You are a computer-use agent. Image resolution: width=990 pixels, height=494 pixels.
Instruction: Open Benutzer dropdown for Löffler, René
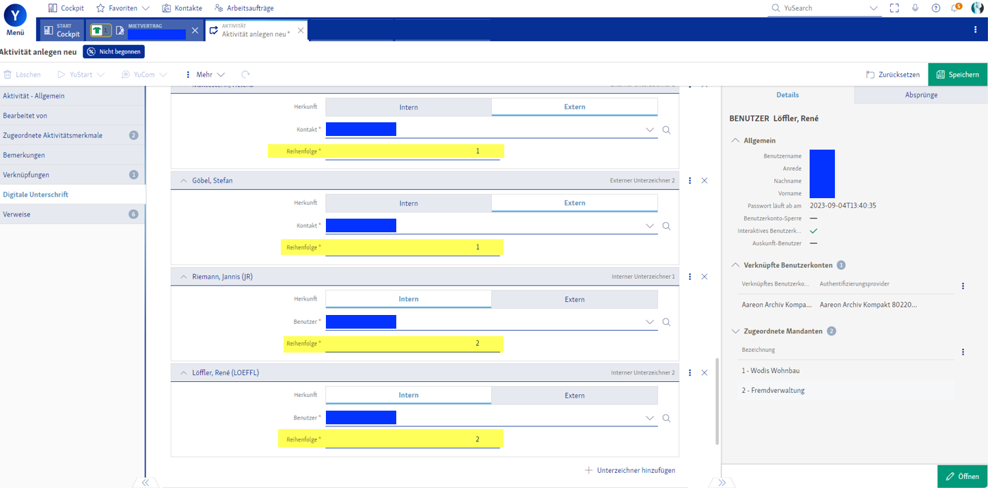click(x=649, y=418)
